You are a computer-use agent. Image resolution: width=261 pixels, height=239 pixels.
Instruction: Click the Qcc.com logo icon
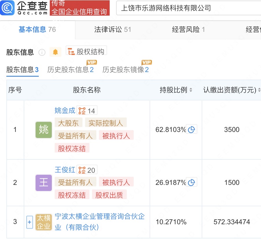pos(7,8)
